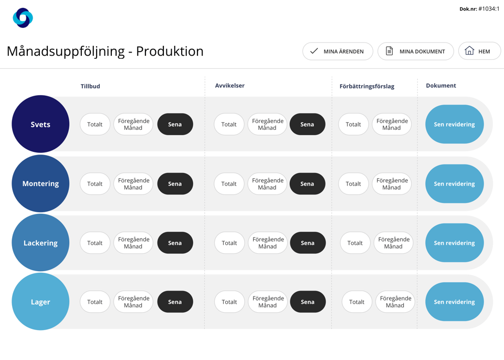Select Föregående Månad for Montering tillbud
504x360 pixels.
[133, 183]
